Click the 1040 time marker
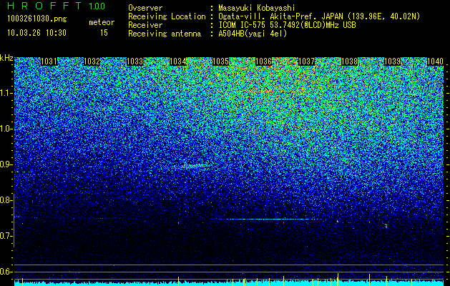 pos(435,61)
